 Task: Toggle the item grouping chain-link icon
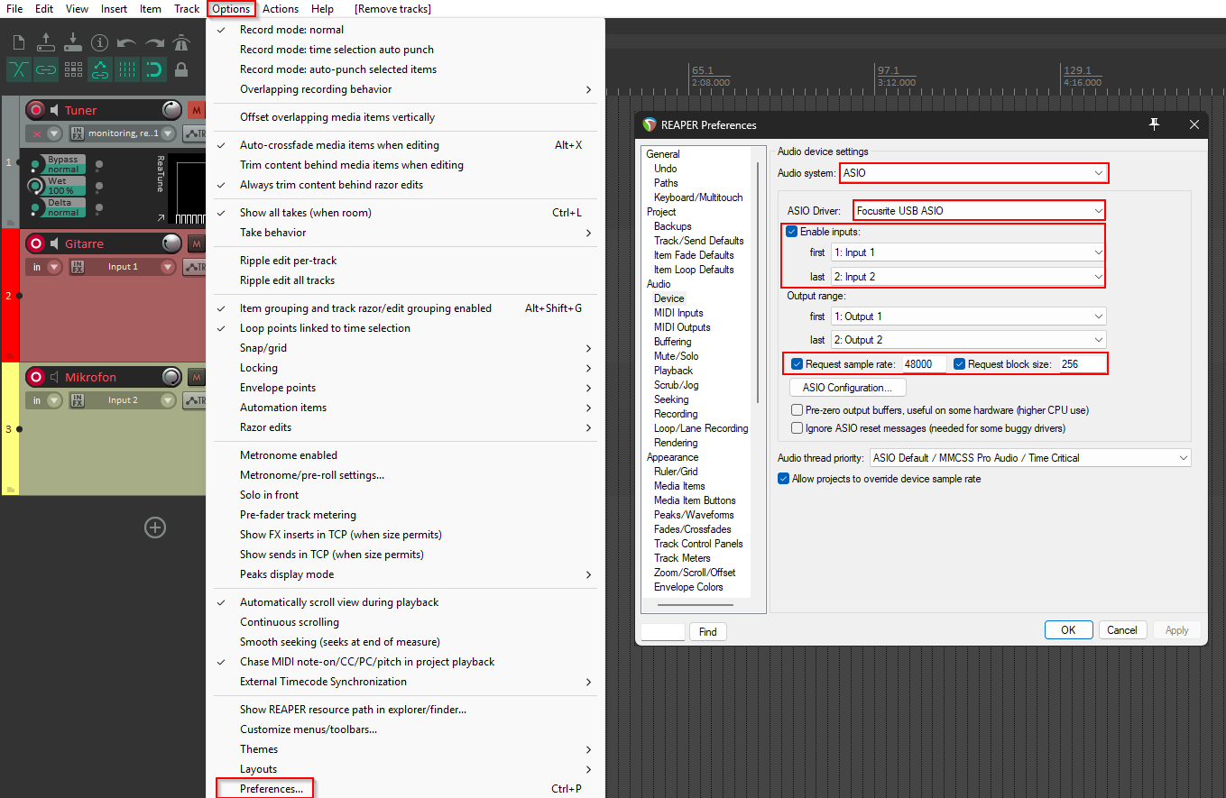click(46, 69)
